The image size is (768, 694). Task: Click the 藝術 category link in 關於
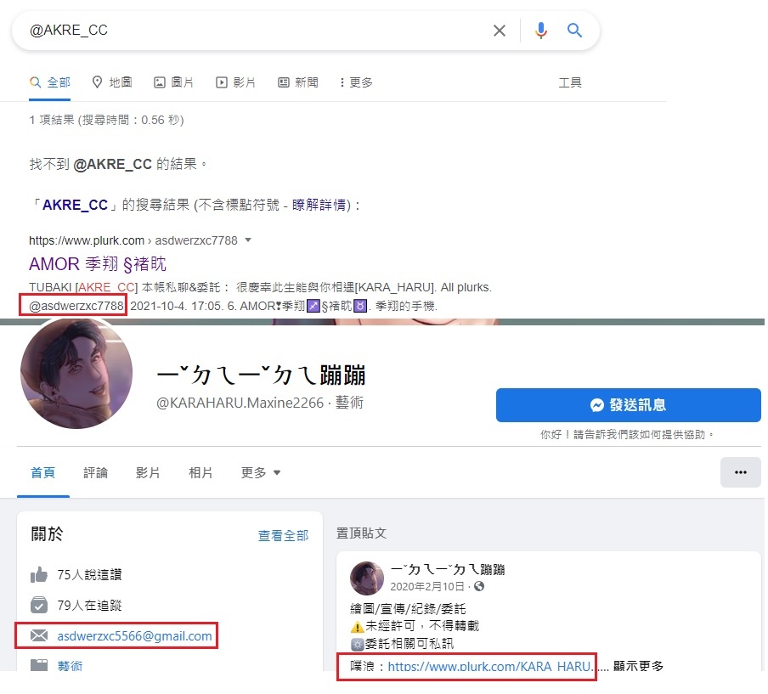coord(70,666)
